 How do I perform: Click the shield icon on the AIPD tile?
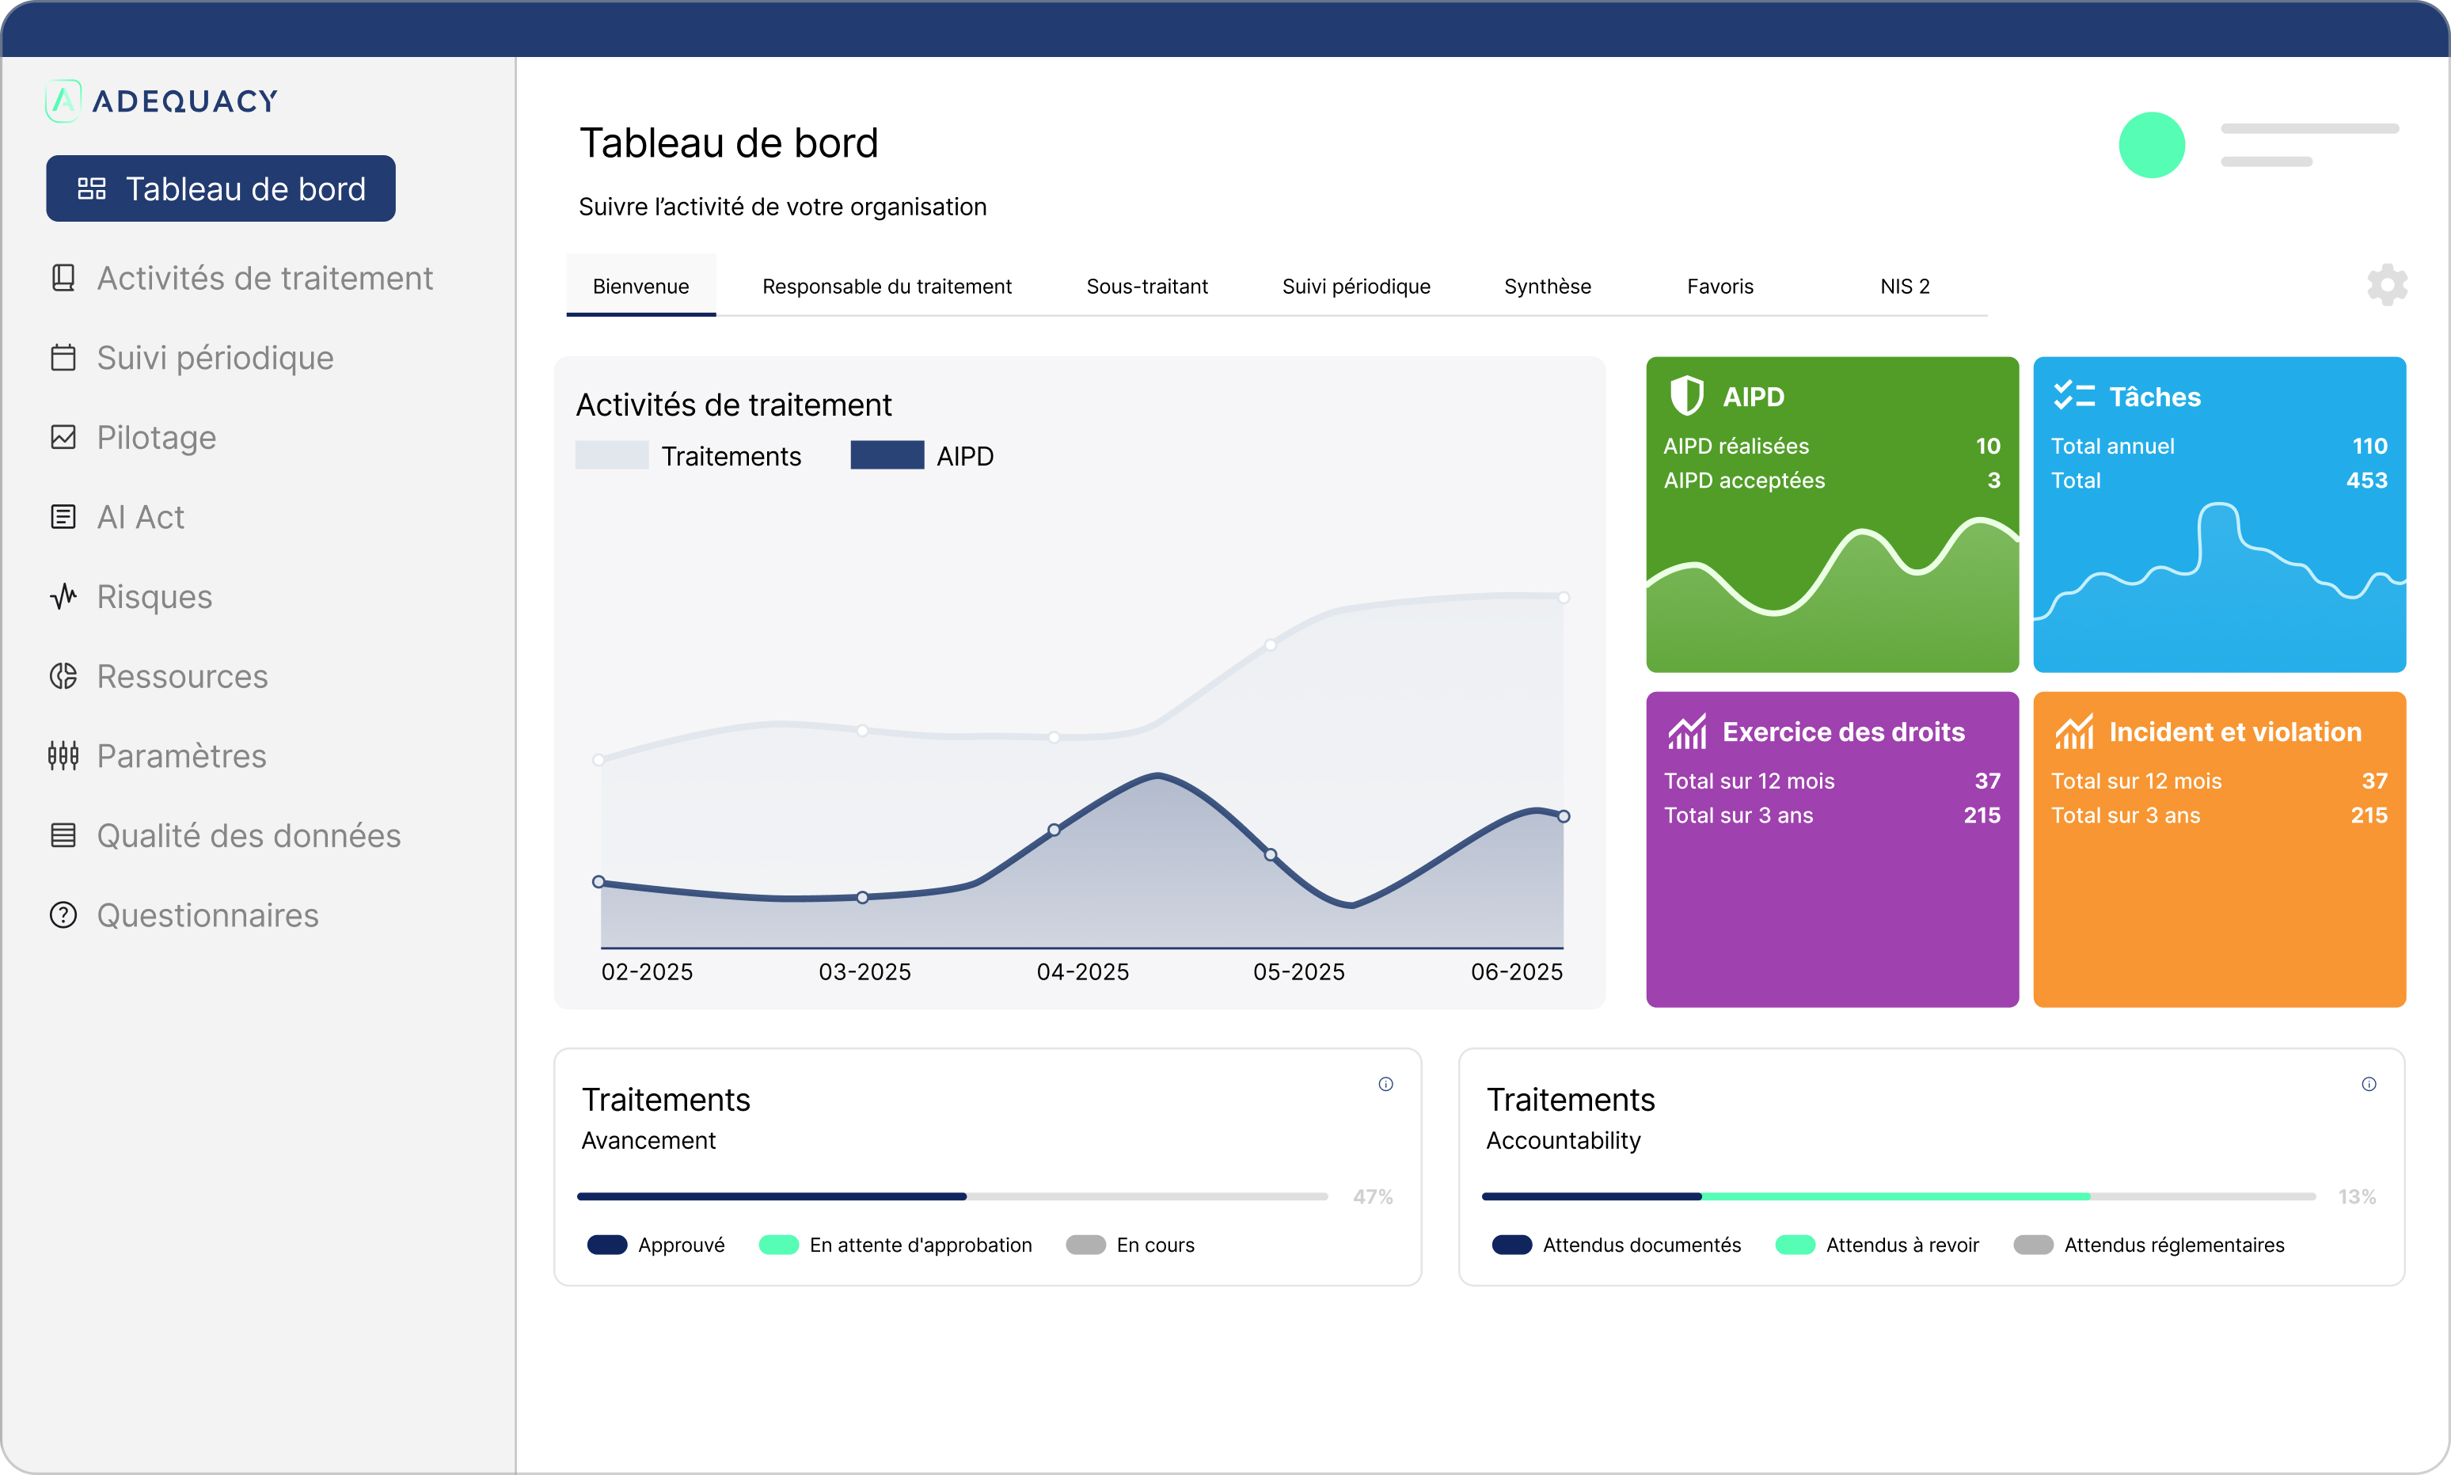[1687, 396]
